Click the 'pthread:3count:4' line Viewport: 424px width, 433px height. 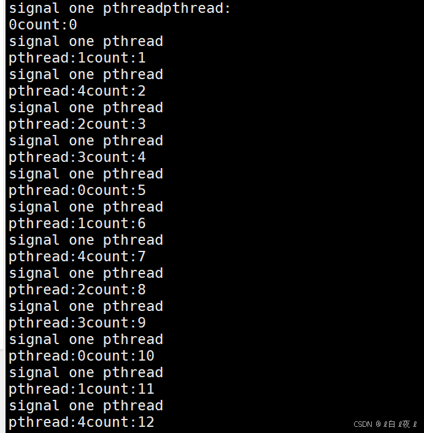click(x=77, y=158)
